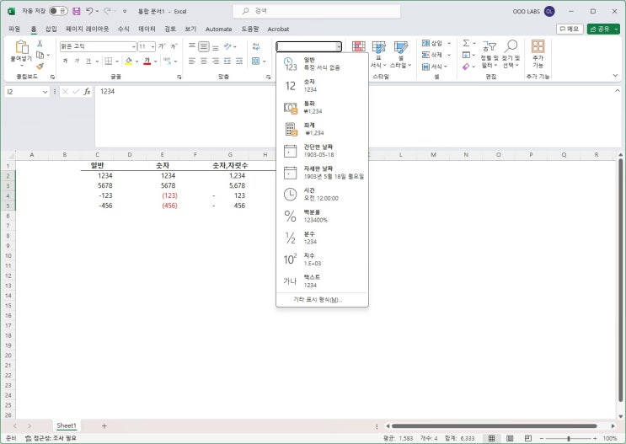Open the 삽입 ribbon tab
Image resolution: width=626 pixels, height=444 pixels.
51,29
